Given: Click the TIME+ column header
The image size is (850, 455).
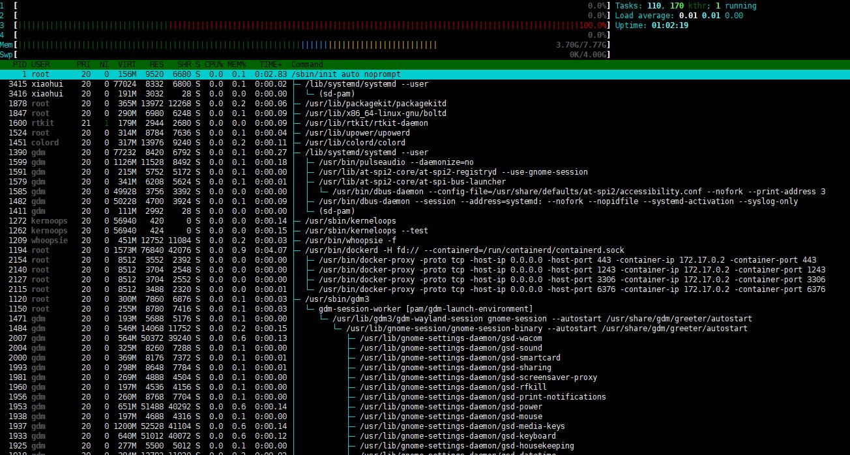Looking at the screenshot, I should click(271, 65).
